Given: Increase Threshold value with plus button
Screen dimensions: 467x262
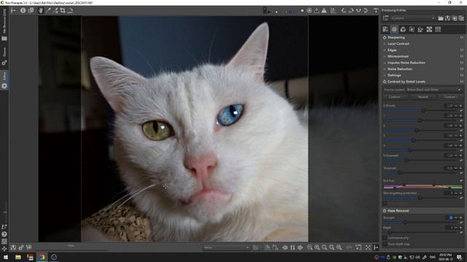Looking at the screenshot, I should [x=461, y=168].
